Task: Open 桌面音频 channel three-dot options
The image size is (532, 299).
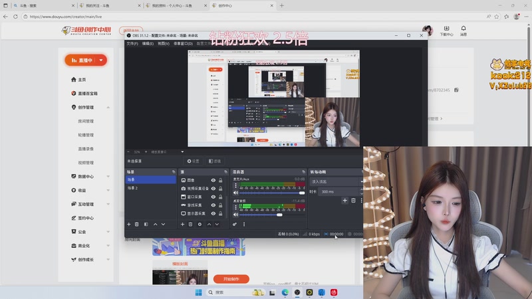Action: coord(236,207)
